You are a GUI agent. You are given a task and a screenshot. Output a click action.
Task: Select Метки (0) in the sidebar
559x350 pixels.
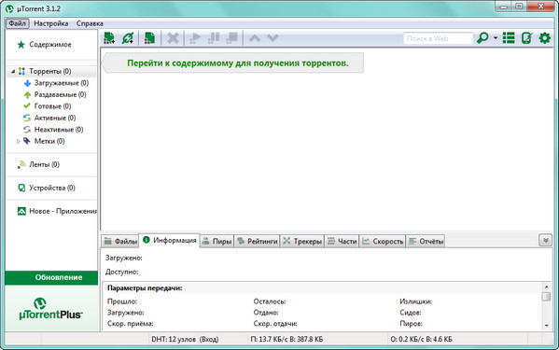tap(49, 141)
